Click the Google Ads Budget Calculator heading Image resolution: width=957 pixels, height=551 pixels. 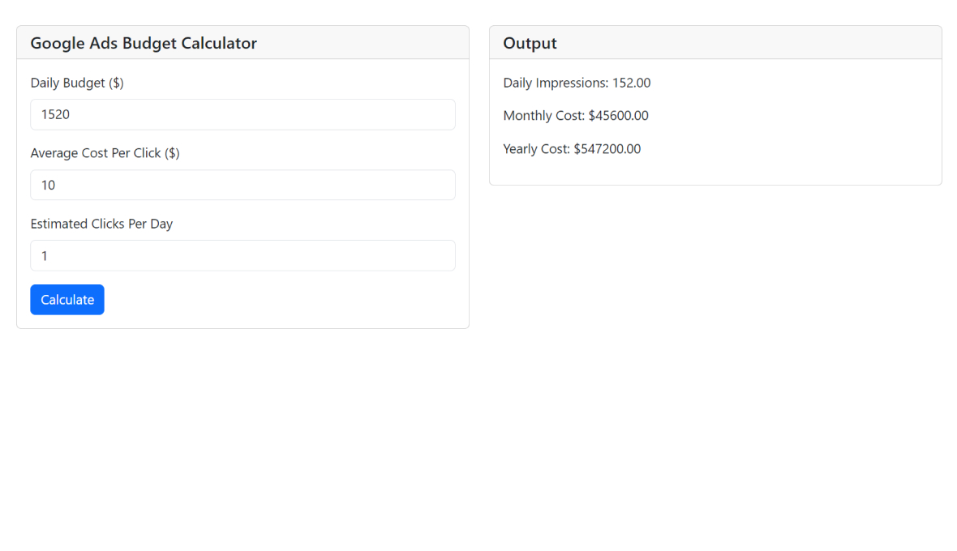[x=144, y=43]
